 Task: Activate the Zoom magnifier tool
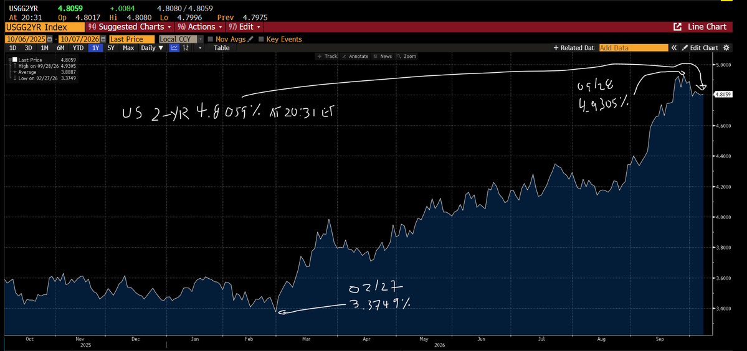(406, 56)
